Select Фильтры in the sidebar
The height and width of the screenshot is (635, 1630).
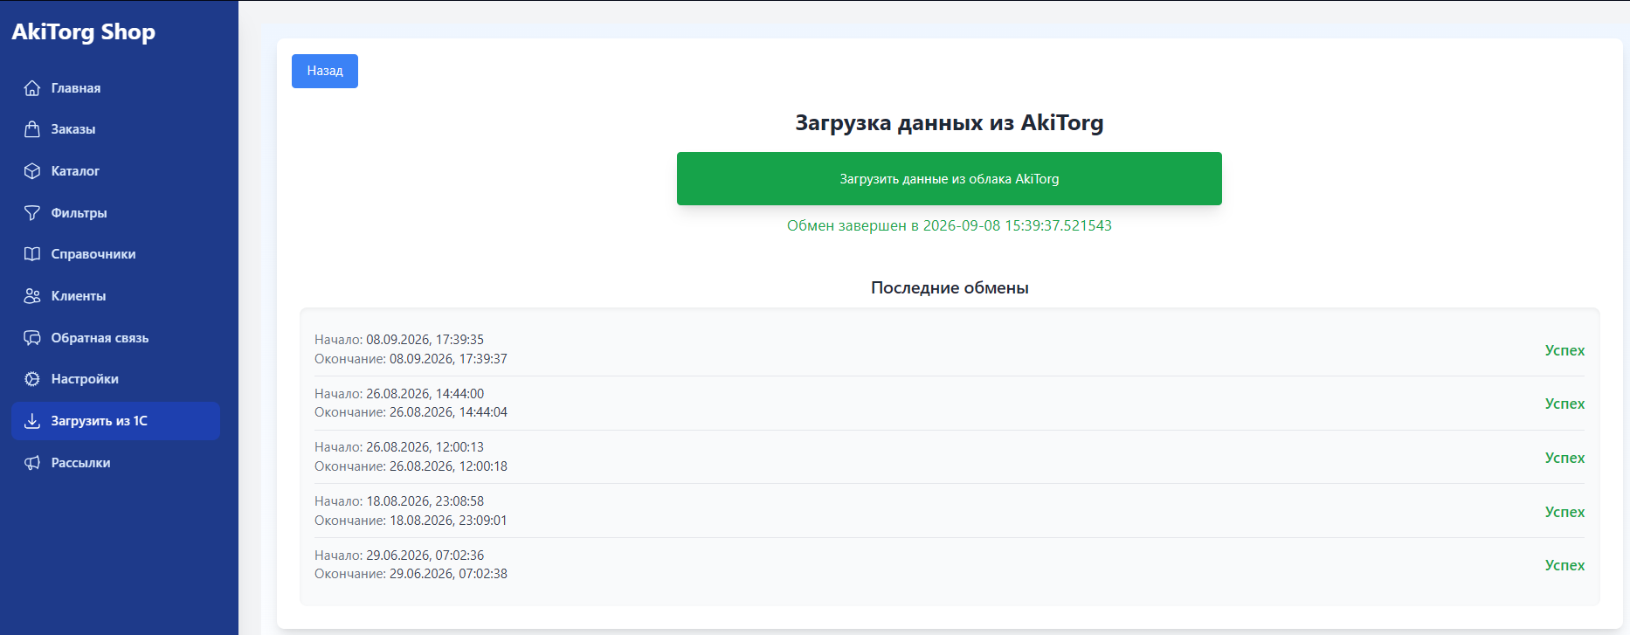point(115,213)
